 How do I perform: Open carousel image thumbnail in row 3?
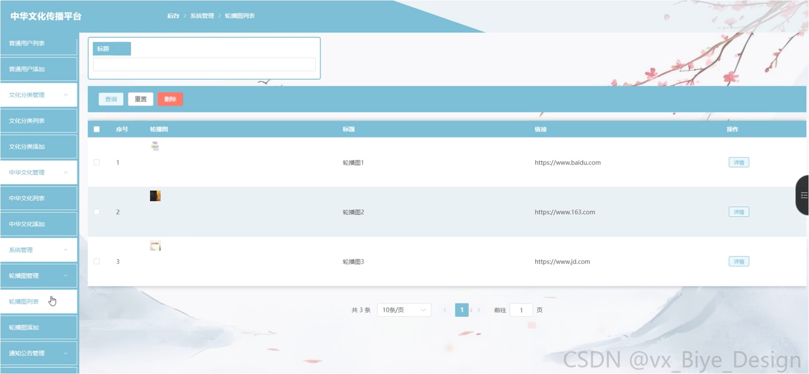(x=155, y=245)
